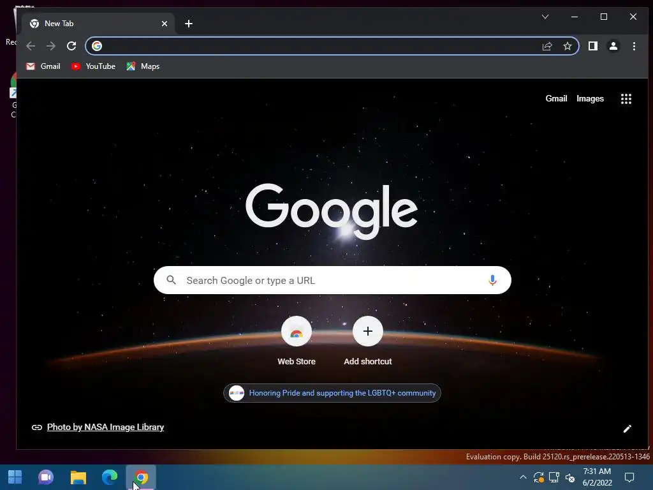653x490 pixels.
Task: Click the muted volume tray icon
Action: (x=570, y=477)
